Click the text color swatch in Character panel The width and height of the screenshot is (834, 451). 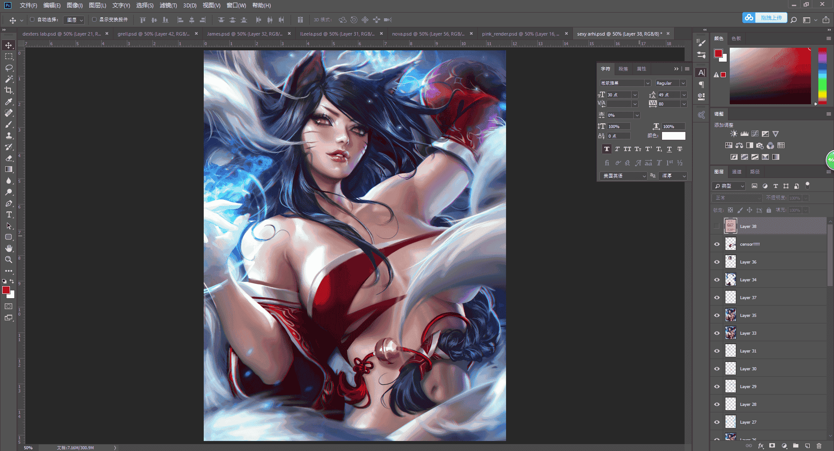[673, 136]
